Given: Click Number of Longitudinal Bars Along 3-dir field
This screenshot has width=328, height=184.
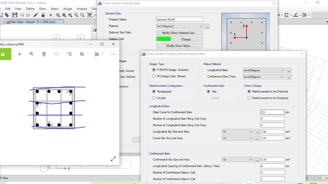Looking at the screenshot, I should coord(272,119).
